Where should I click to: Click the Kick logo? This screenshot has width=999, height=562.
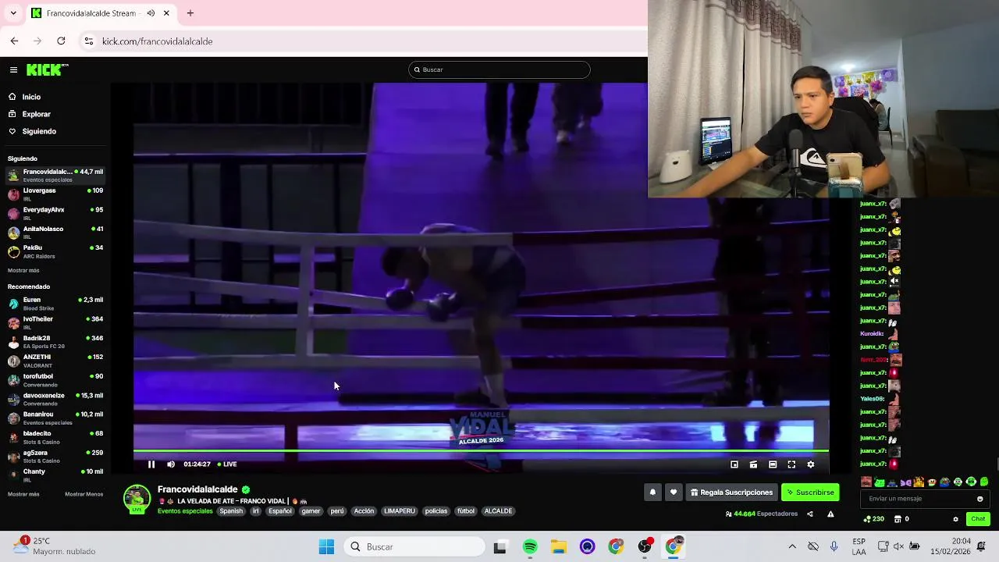click(46, 69)
